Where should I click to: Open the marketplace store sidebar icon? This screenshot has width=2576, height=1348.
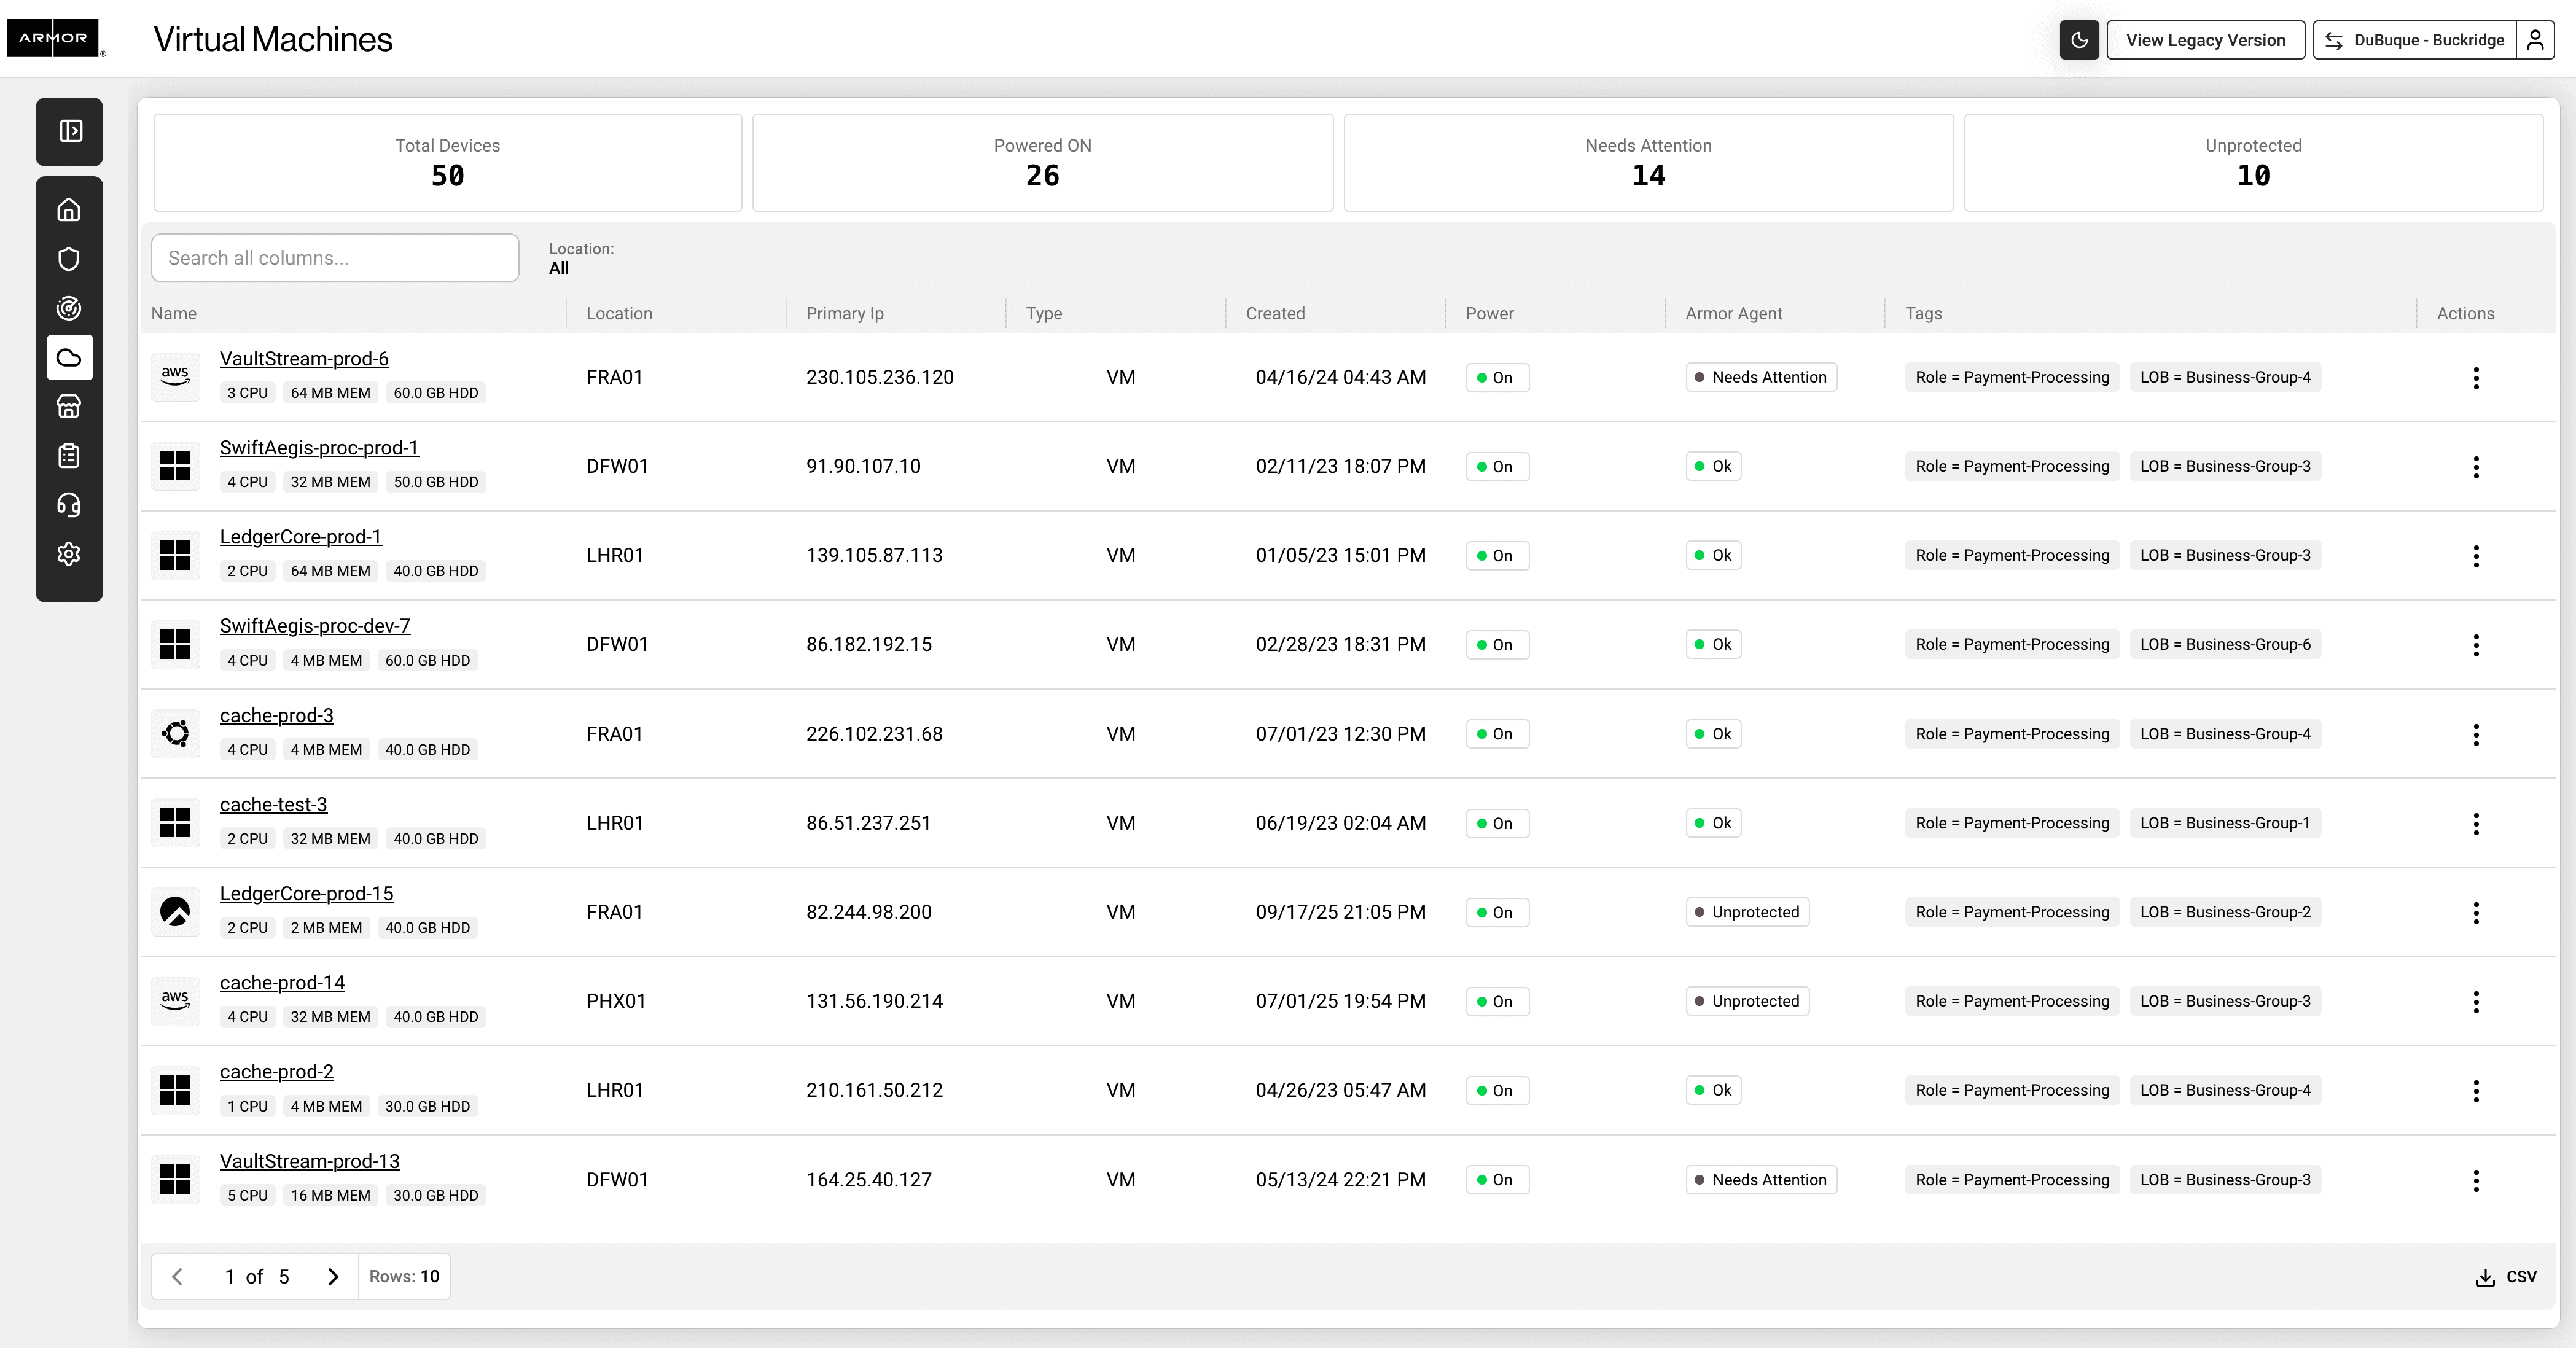pyautogui.click(x=69, y=406)
